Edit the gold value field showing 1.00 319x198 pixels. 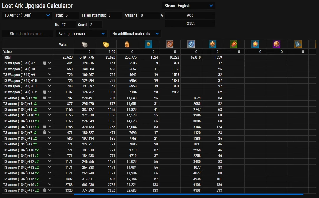click(x=106, y=51)
